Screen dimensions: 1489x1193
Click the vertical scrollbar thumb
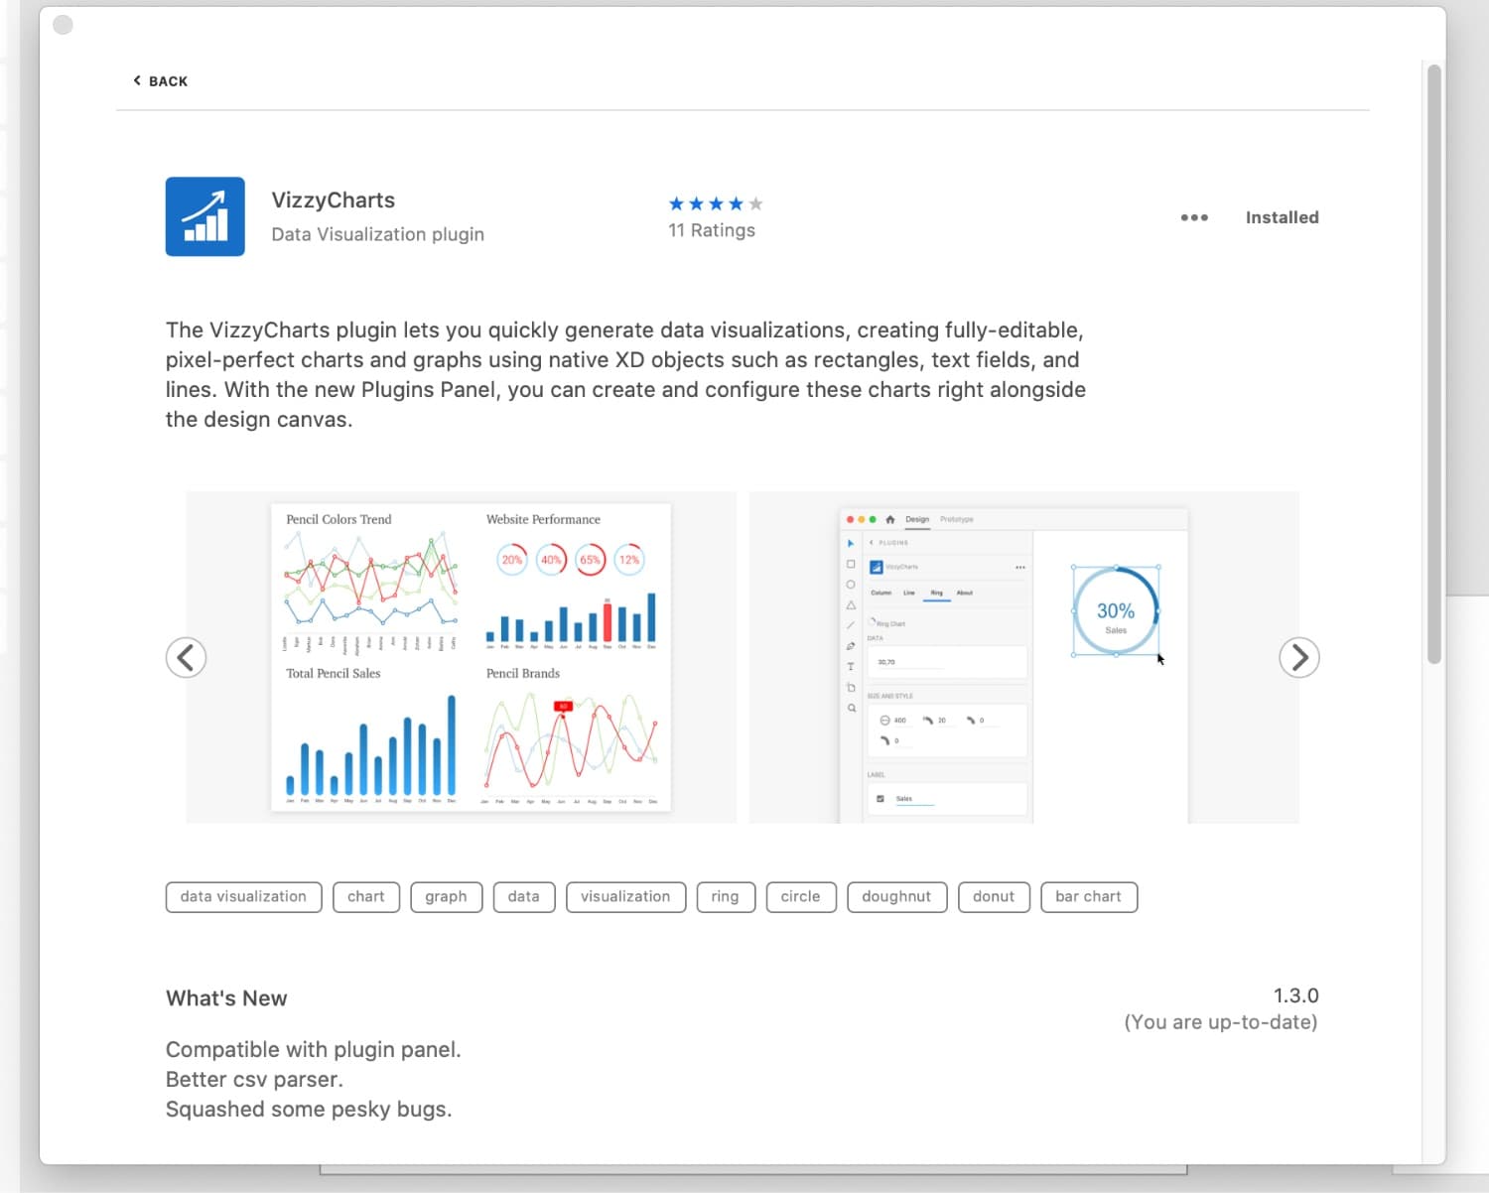click(1433, 363)
